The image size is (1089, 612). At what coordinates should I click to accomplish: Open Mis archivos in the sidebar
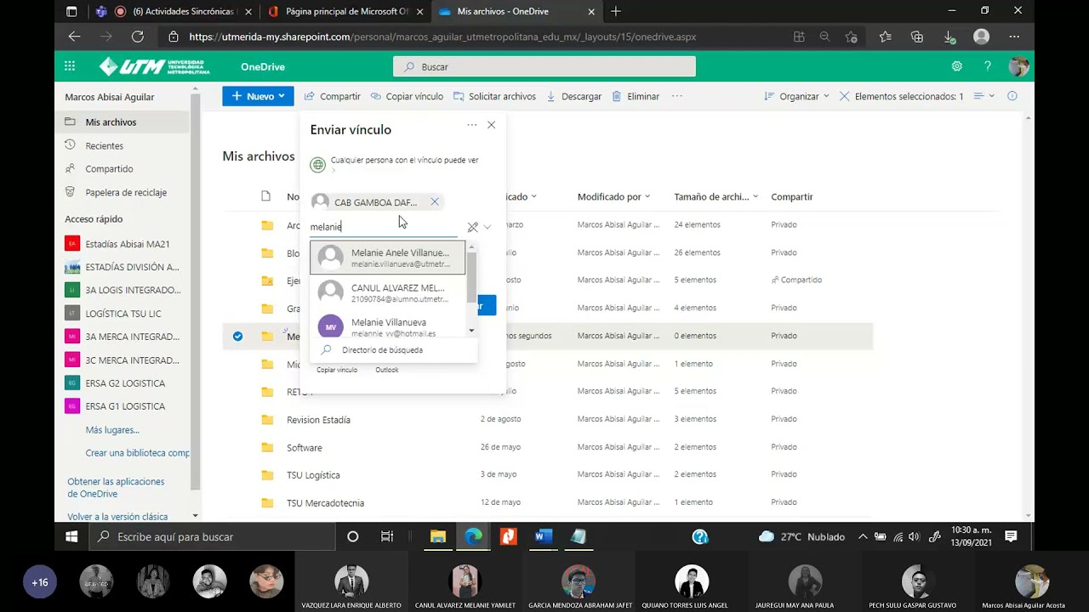pos(123,122)
